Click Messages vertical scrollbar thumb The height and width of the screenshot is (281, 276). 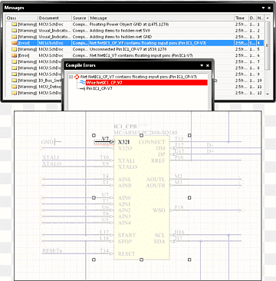click(268, 45)
